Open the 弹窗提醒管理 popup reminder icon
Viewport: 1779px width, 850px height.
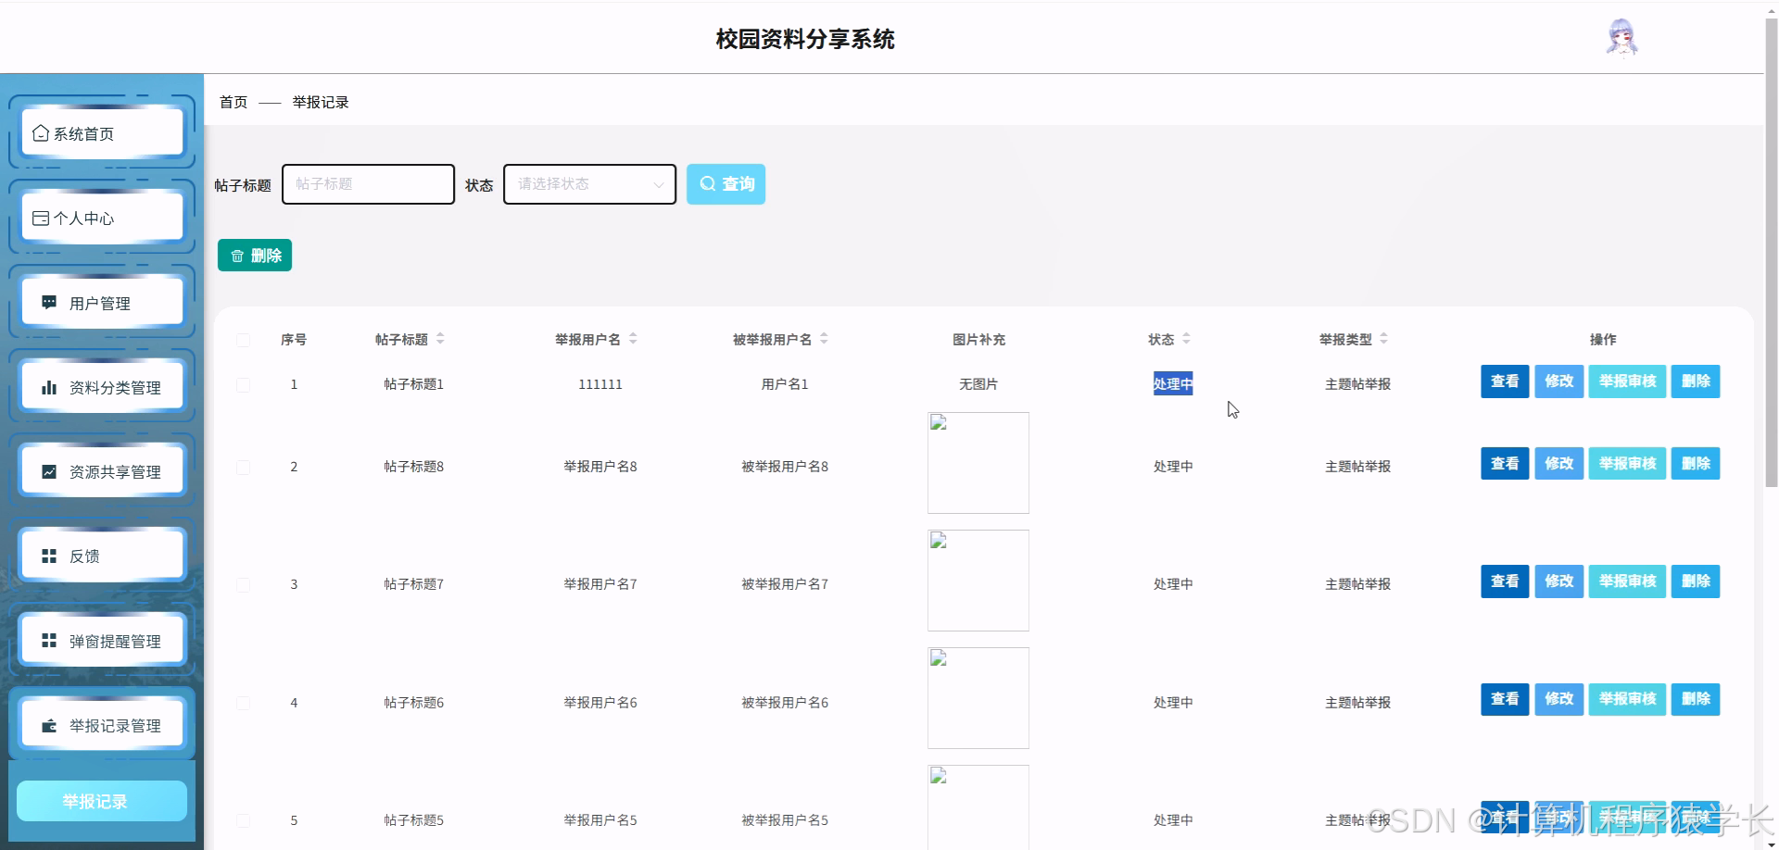pos(49,639)
